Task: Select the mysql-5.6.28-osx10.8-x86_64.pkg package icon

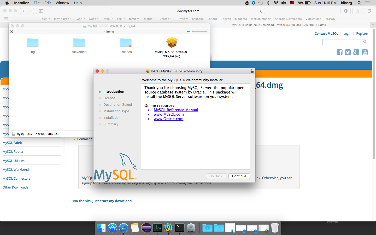Action: click(172, 43)
